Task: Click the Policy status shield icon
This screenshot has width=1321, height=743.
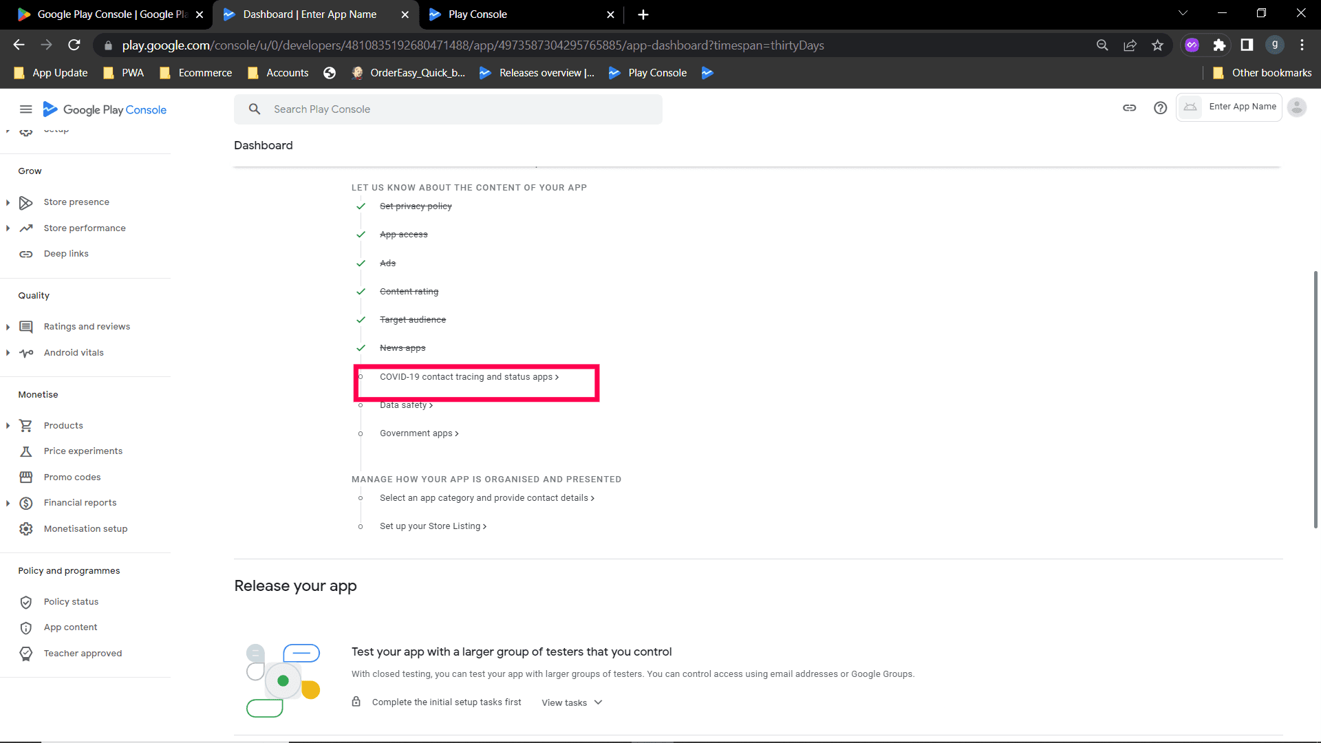Action: pyautogui.click(x=26, y=602)
